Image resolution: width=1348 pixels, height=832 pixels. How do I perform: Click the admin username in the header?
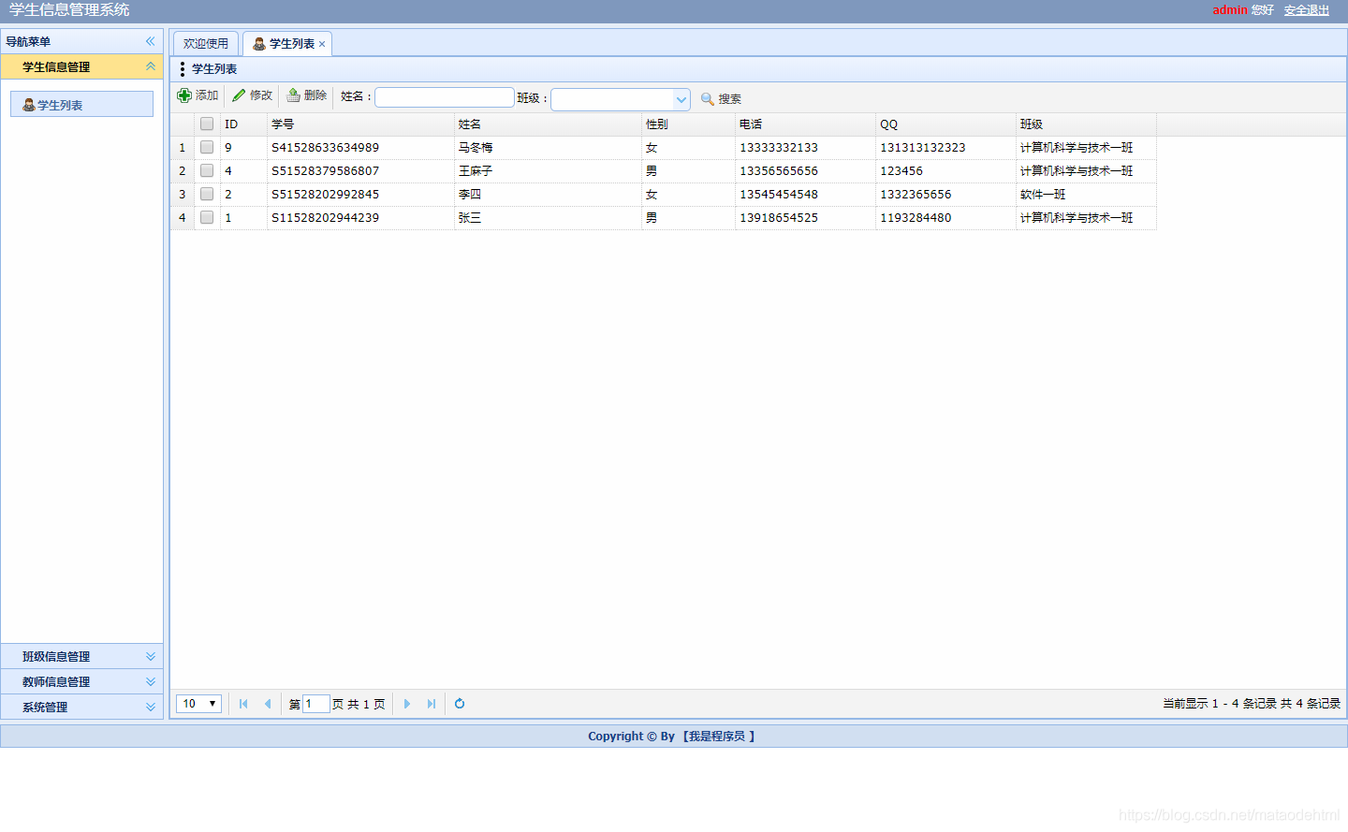point(1229,10)
